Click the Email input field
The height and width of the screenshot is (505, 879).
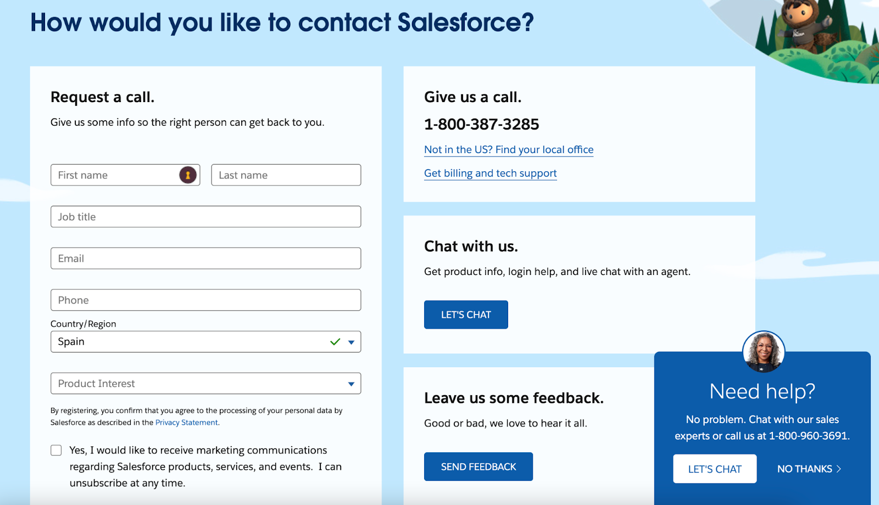point(205,258)
